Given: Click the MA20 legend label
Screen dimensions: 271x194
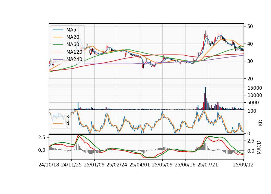Looking at the screenshot, I should point(73,37).
